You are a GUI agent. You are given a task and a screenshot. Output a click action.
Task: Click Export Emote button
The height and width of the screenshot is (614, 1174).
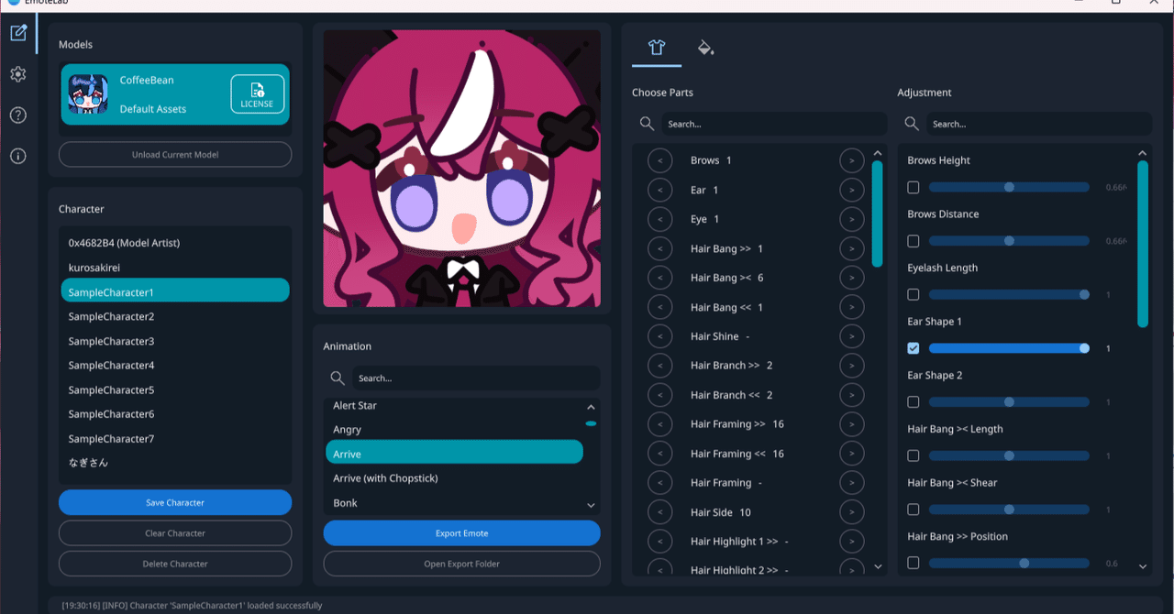pyautogui.click(x=462, y=533)
